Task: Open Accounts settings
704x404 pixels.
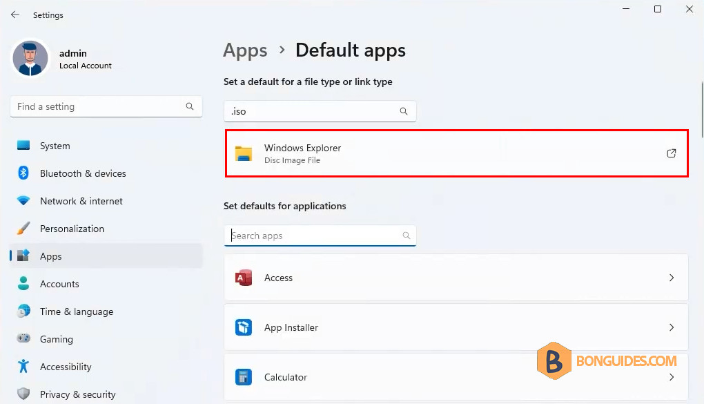Action: 106,284
